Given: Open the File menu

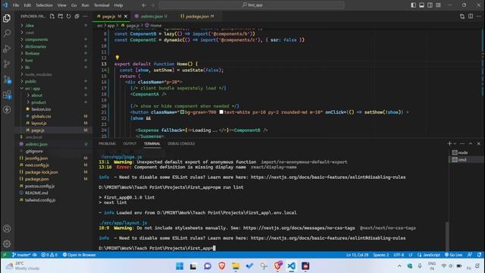Looking at the screenshot, I should (16, 5).
